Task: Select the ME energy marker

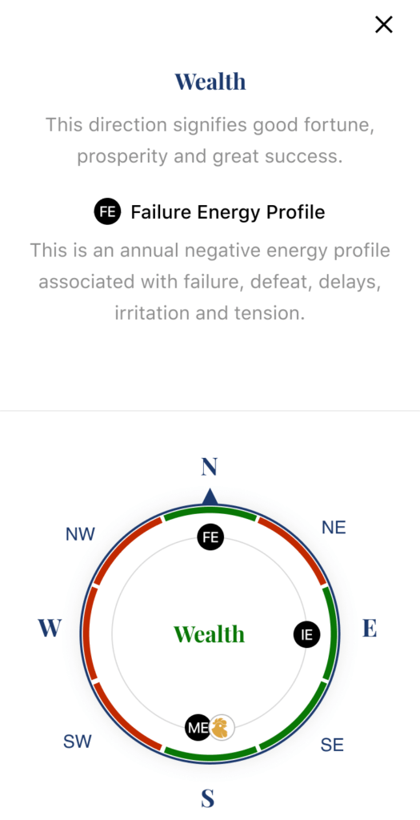Action: [x=198, y=727]
